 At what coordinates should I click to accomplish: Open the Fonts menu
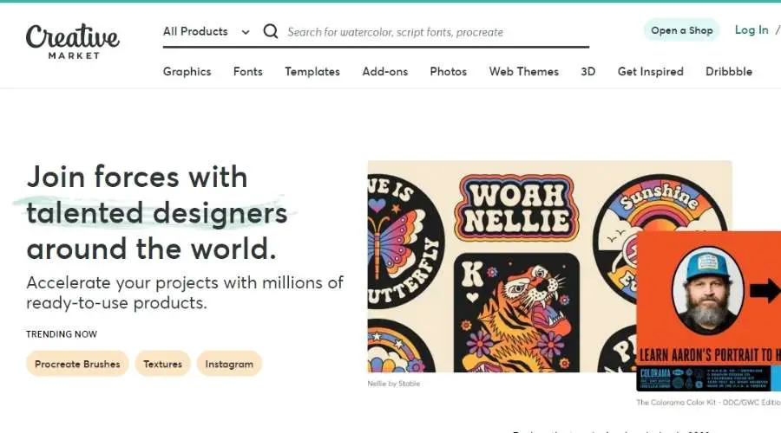tap(248, 72)
